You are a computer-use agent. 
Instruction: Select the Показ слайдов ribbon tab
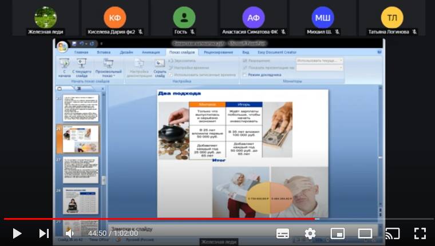tap(182, 53)
